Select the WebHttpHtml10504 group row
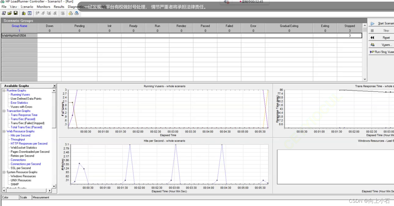Viewport: 394px width, 206px height. [x=182, y=35]
